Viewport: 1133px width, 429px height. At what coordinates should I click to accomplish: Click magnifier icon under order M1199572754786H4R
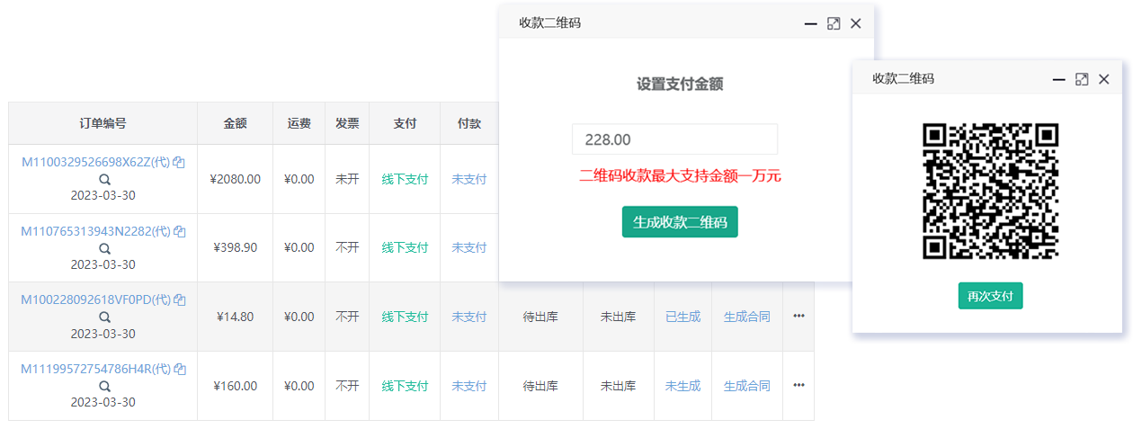coord(104,387)
